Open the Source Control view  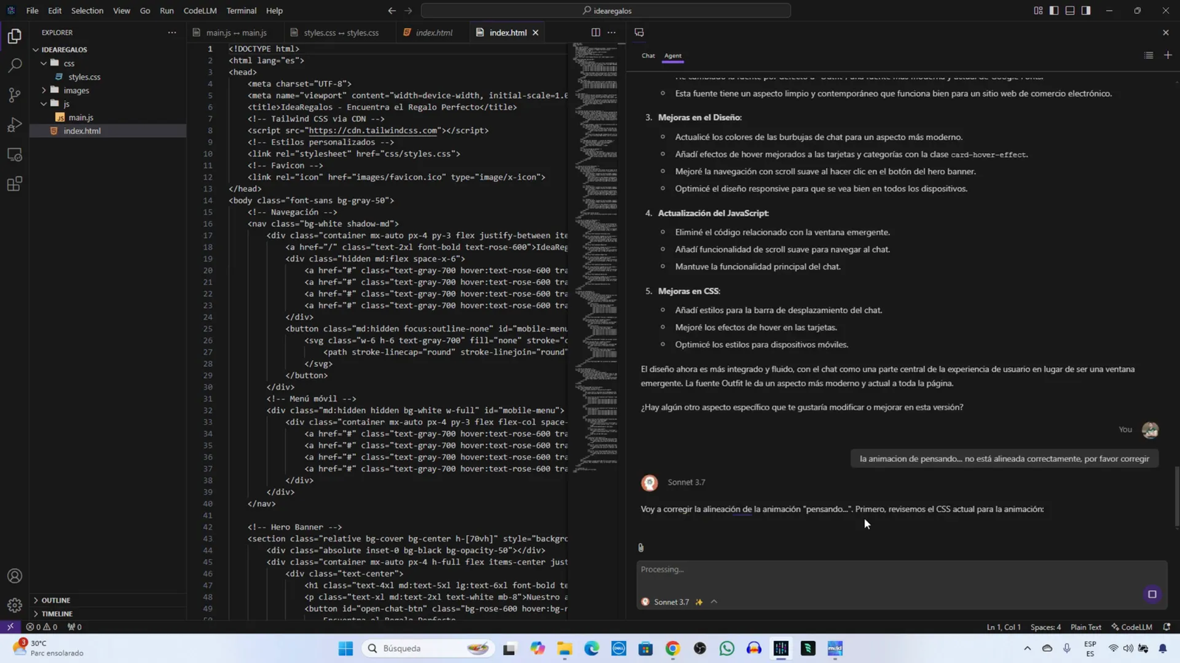point(15,95)
